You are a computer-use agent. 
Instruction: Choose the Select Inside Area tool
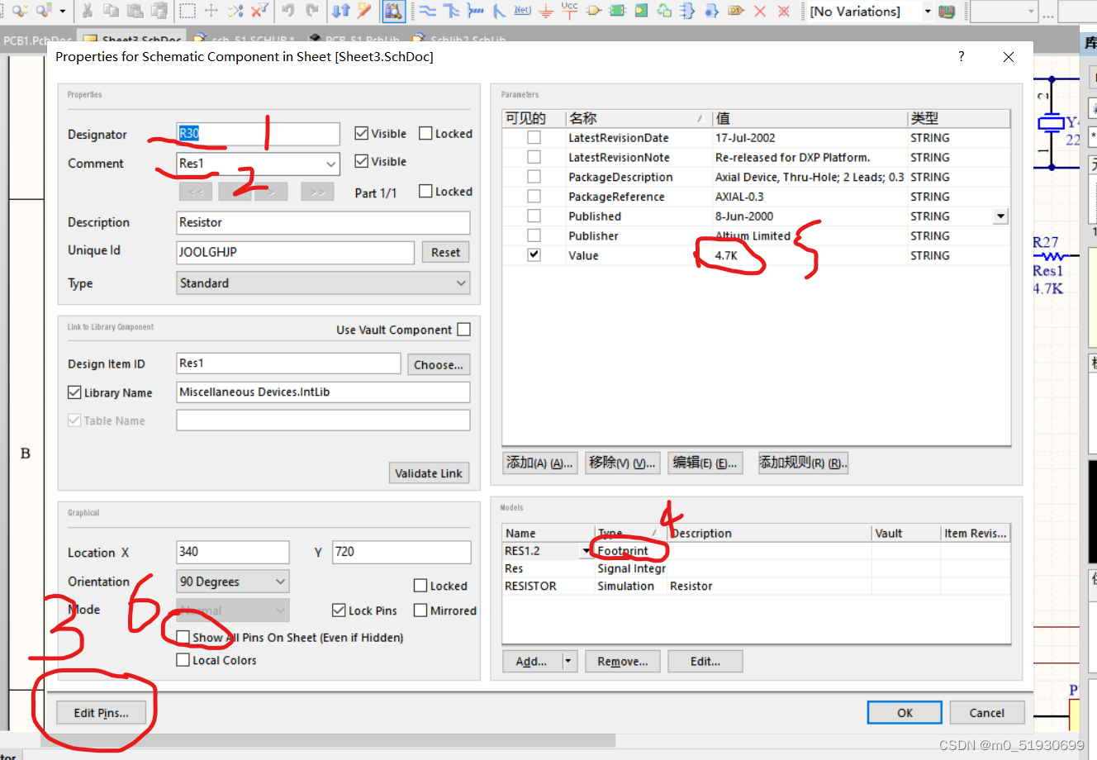[188, 11]
